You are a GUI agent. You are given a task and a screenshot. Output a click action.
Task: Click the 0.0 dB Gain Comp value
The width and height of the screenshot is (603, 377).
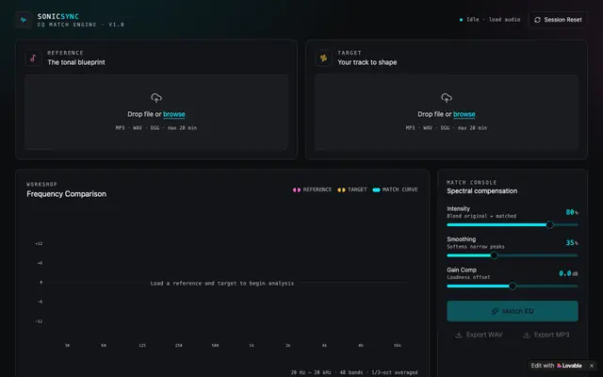[568, 273]
